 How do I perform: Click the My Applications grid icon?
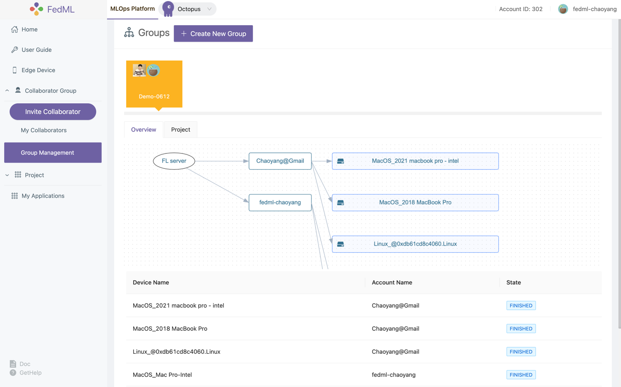click(x=14, y=196)
